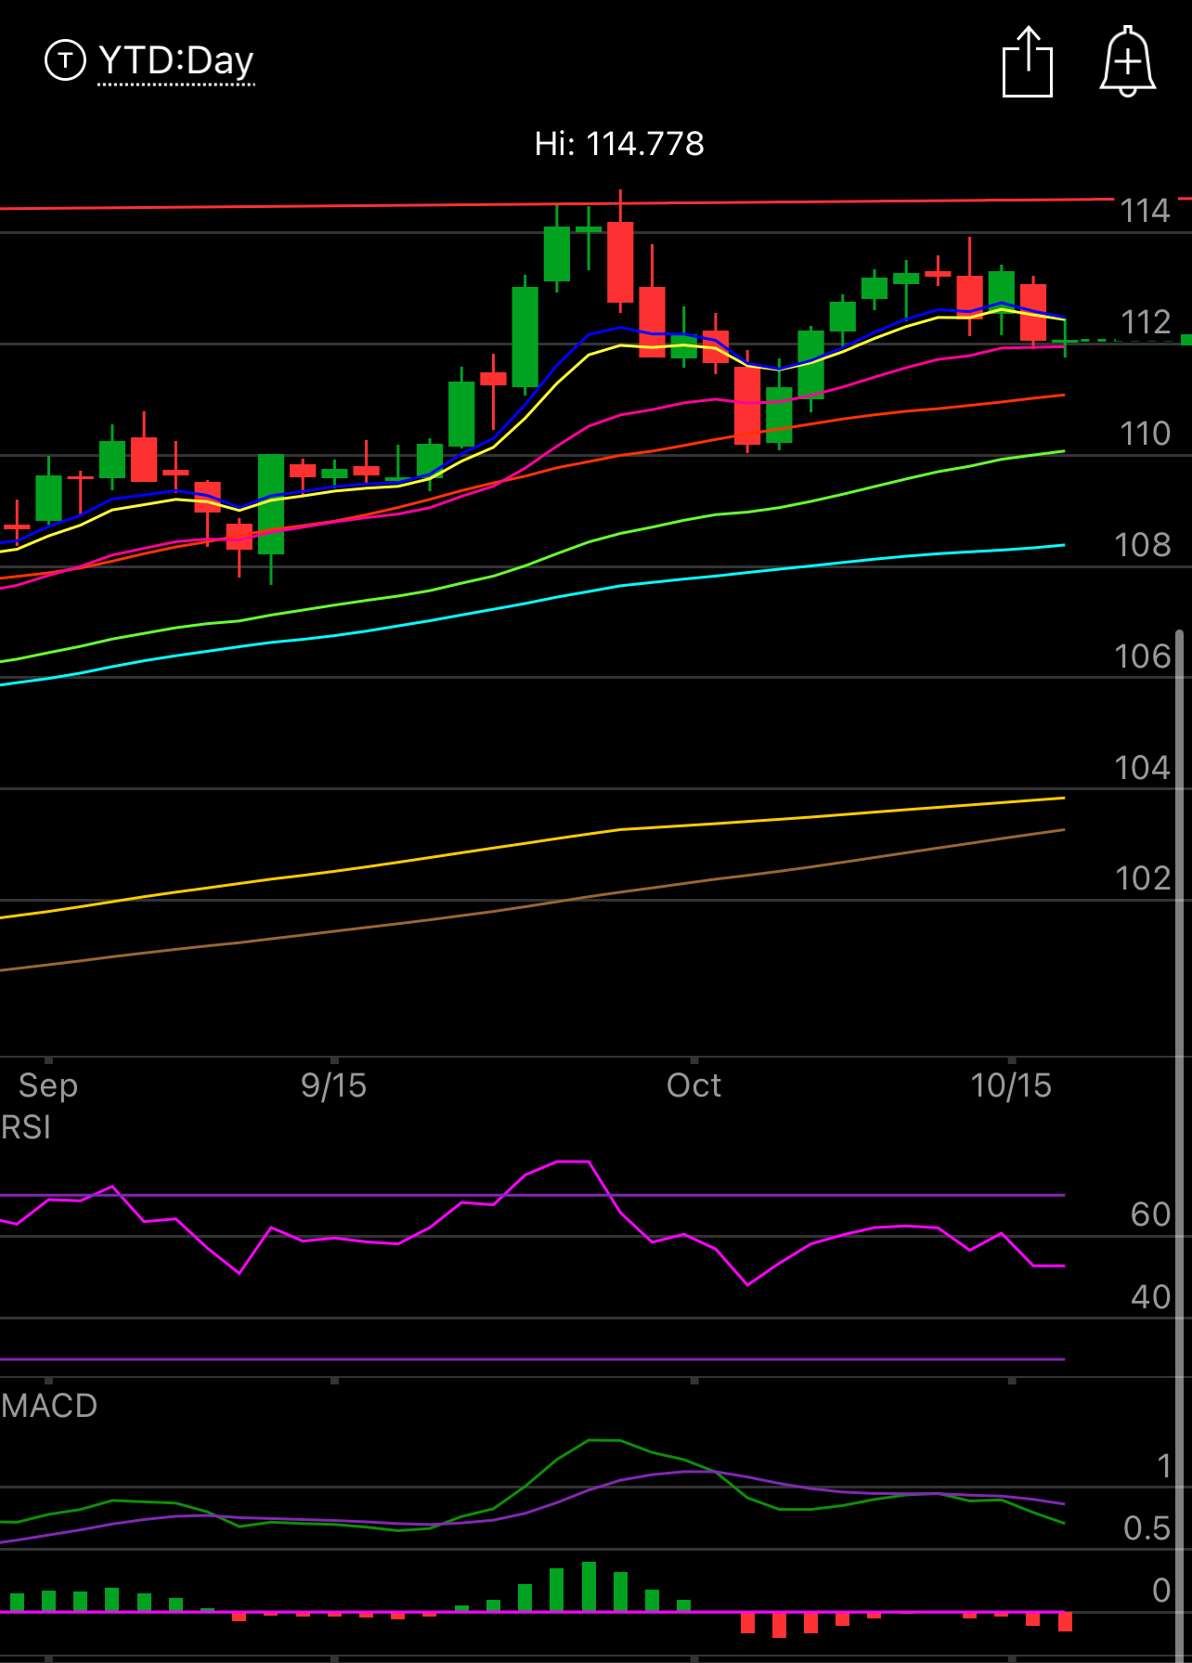This screenshot has width=1192, height=1663.
Task: Tap the RSI 40 level label
Action: [1150, 1297]
